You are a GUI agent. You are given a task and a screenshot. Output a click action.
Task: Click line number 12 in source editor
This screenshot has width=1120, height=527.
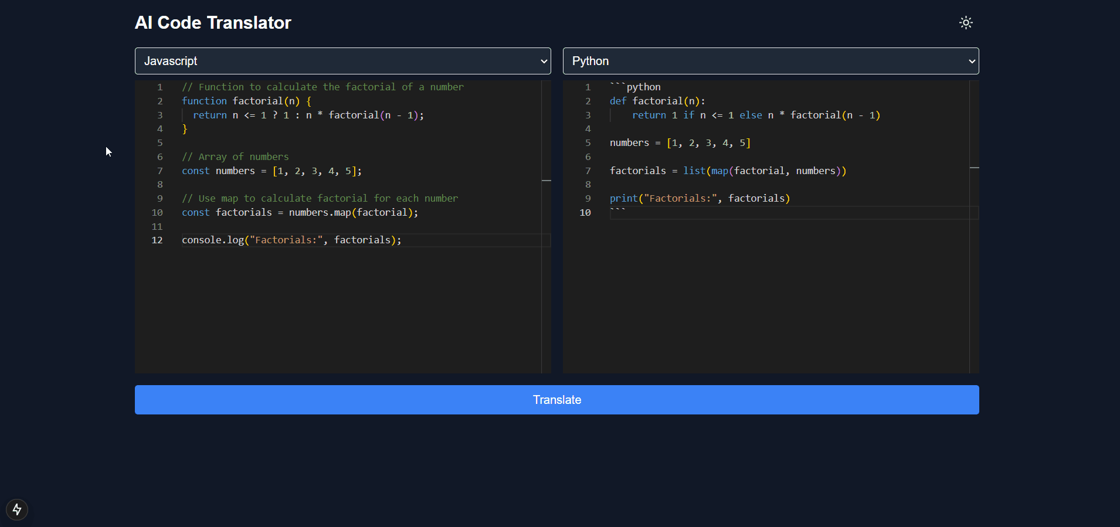(157, 240)
